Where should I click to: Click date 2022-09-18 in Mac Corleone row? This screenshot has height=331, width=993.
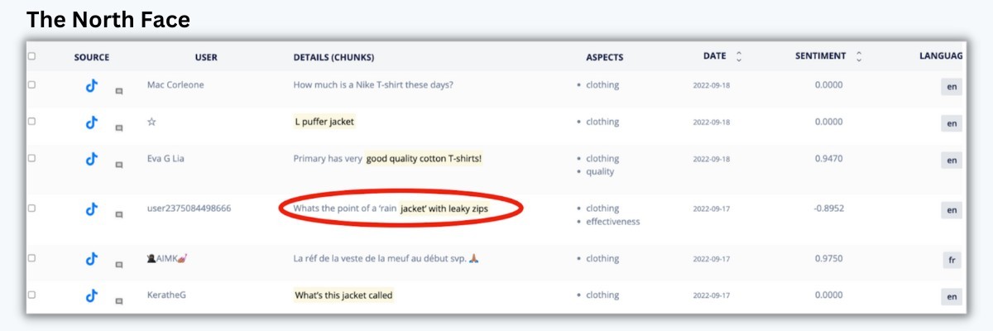(712, 85)
